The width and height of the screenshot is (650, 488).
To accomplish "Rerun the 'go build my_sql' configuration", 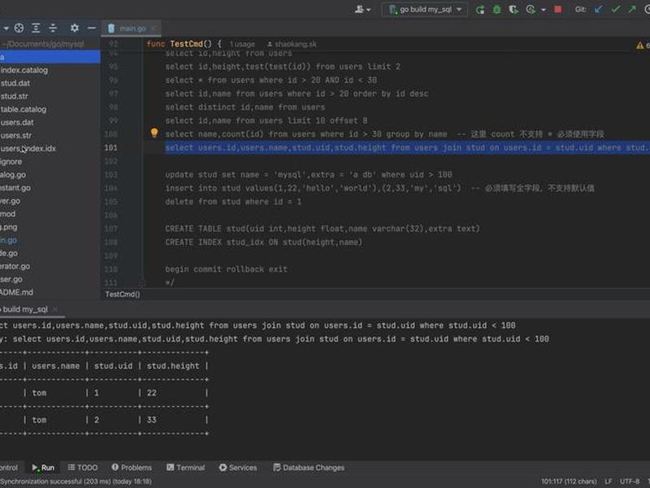I will 480,9.
